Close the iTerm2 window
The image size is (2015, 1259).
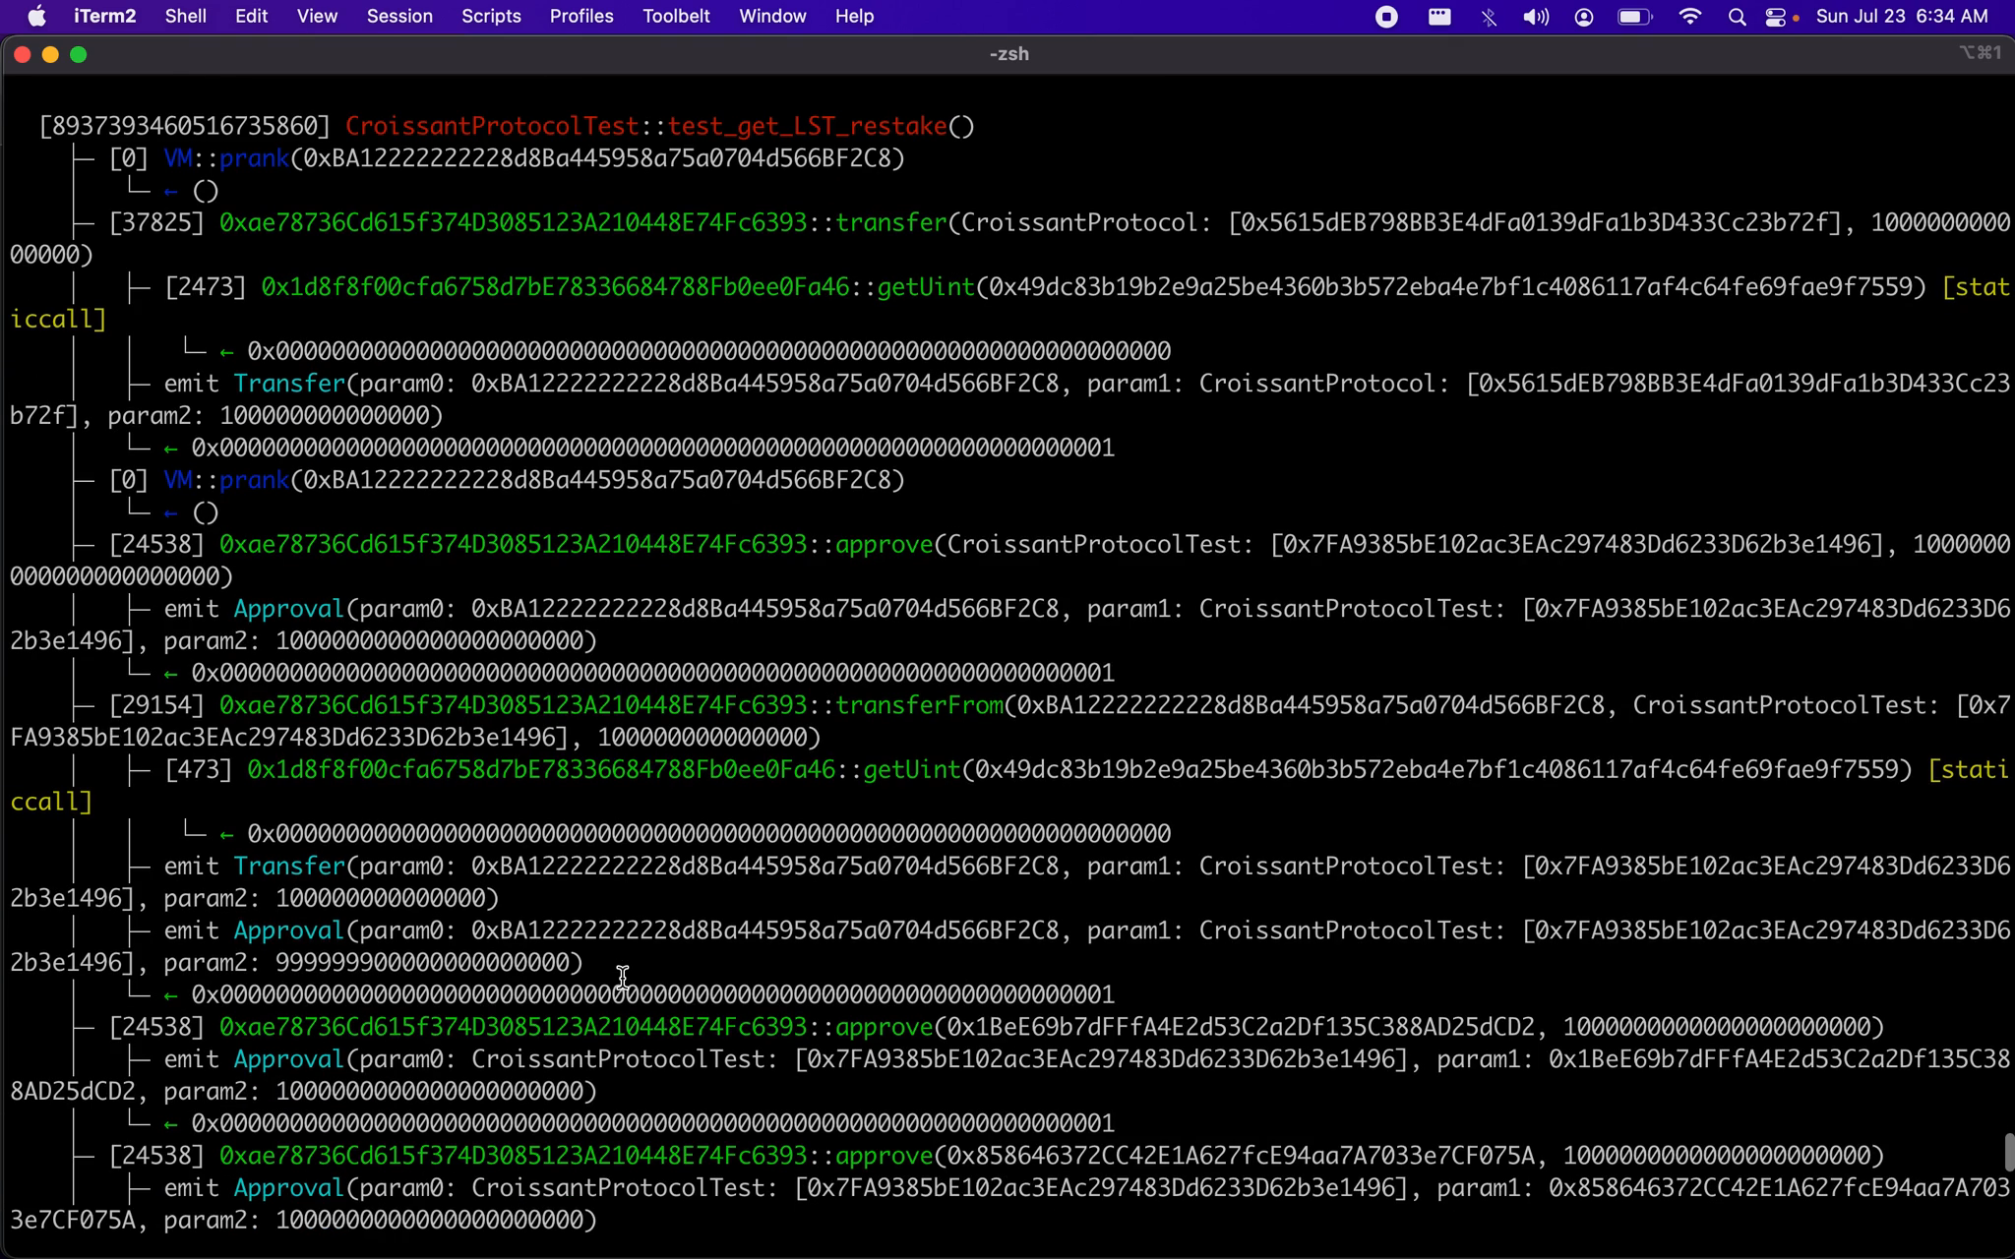23,55
